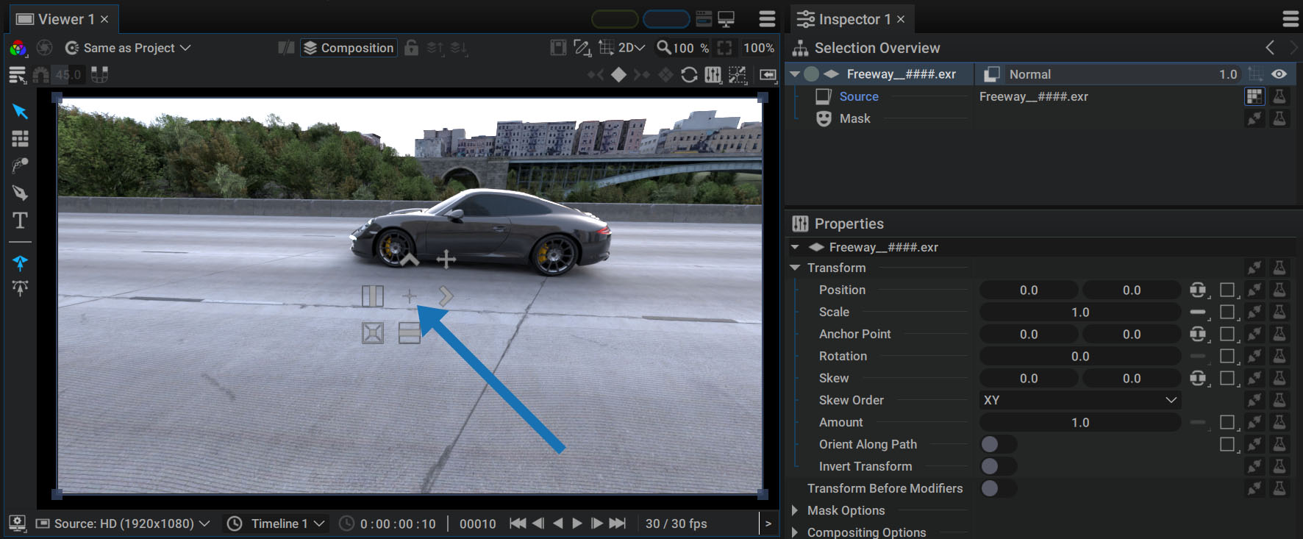Click the Rotation value slider
The width and height of the screenshot is (1303, 539).
(x=1080, y=356)
